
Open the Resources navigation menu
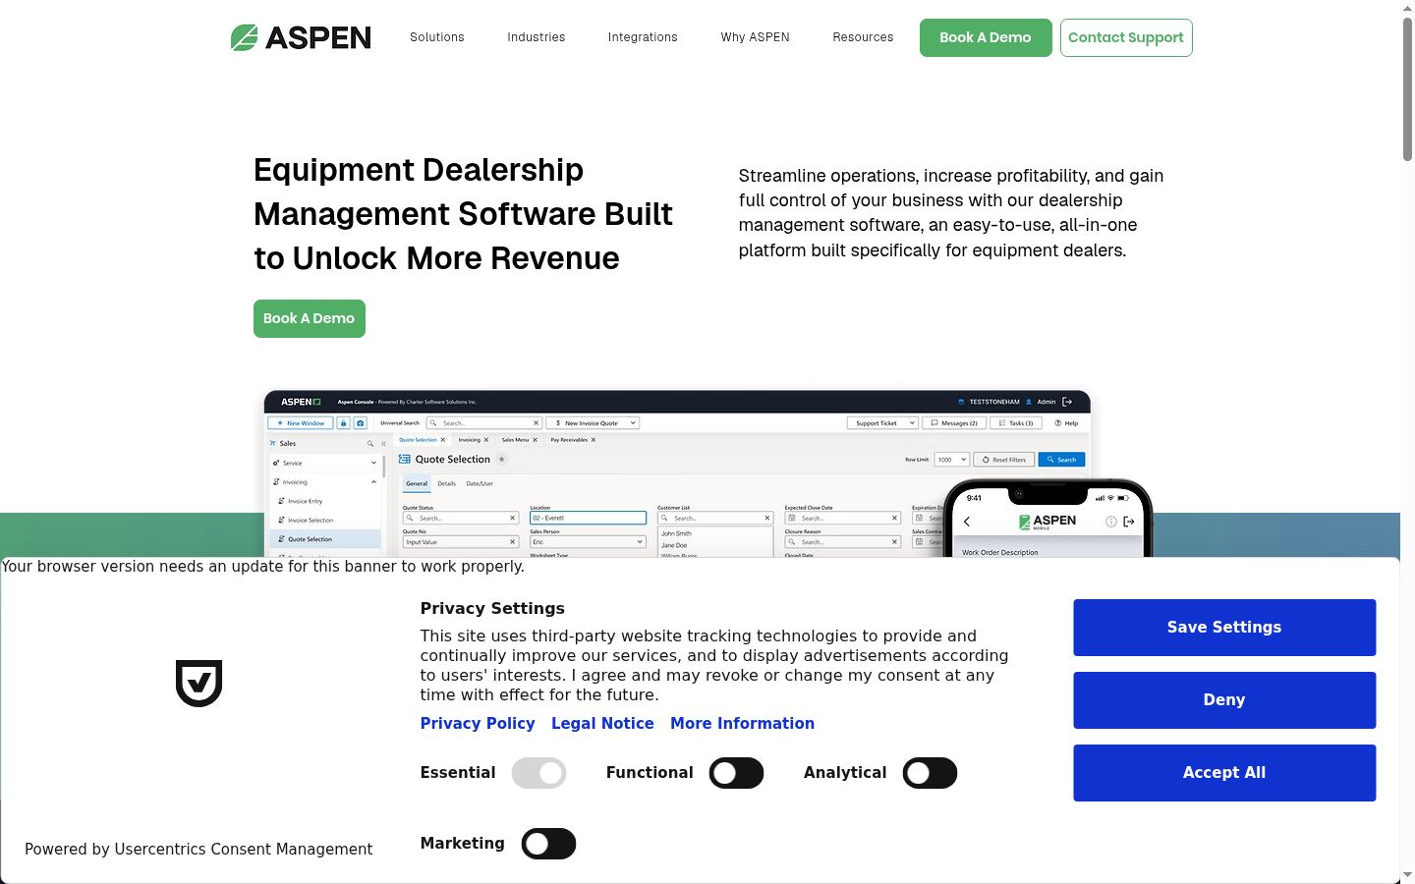(863, 37)
